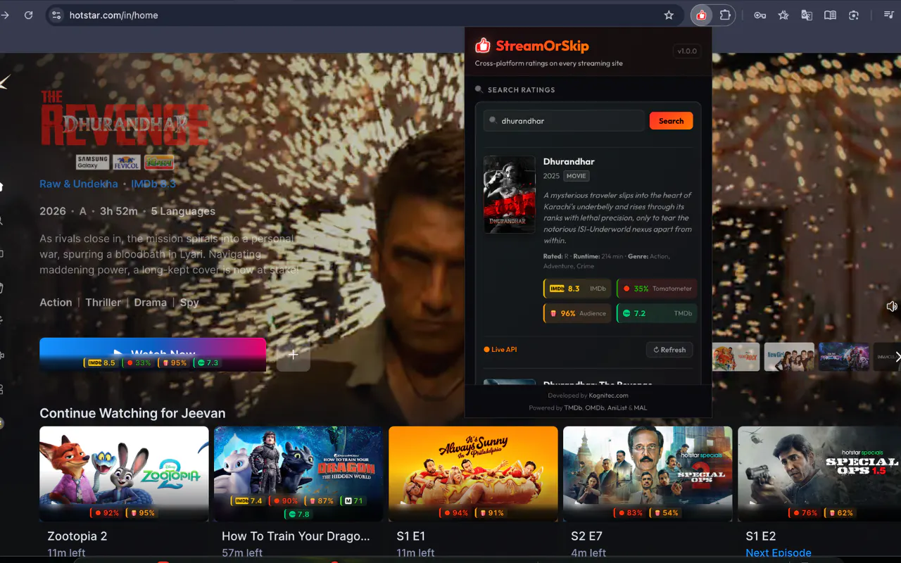Open the reading mode book icon

[x=830, y=15]
